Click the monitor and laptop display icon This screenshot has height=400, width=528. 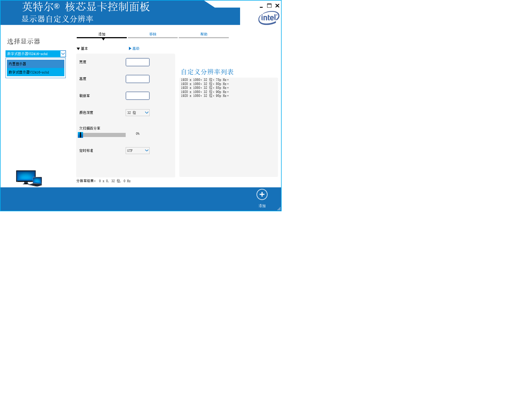point(29,178)
